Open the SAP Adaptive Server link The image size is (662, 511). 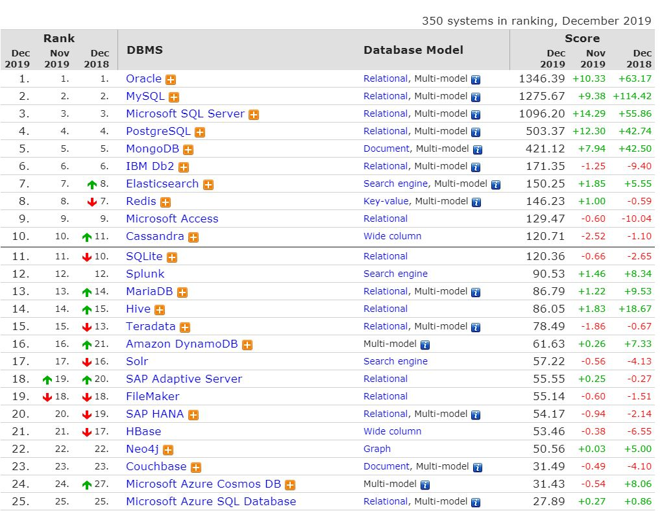coord(184,379)
